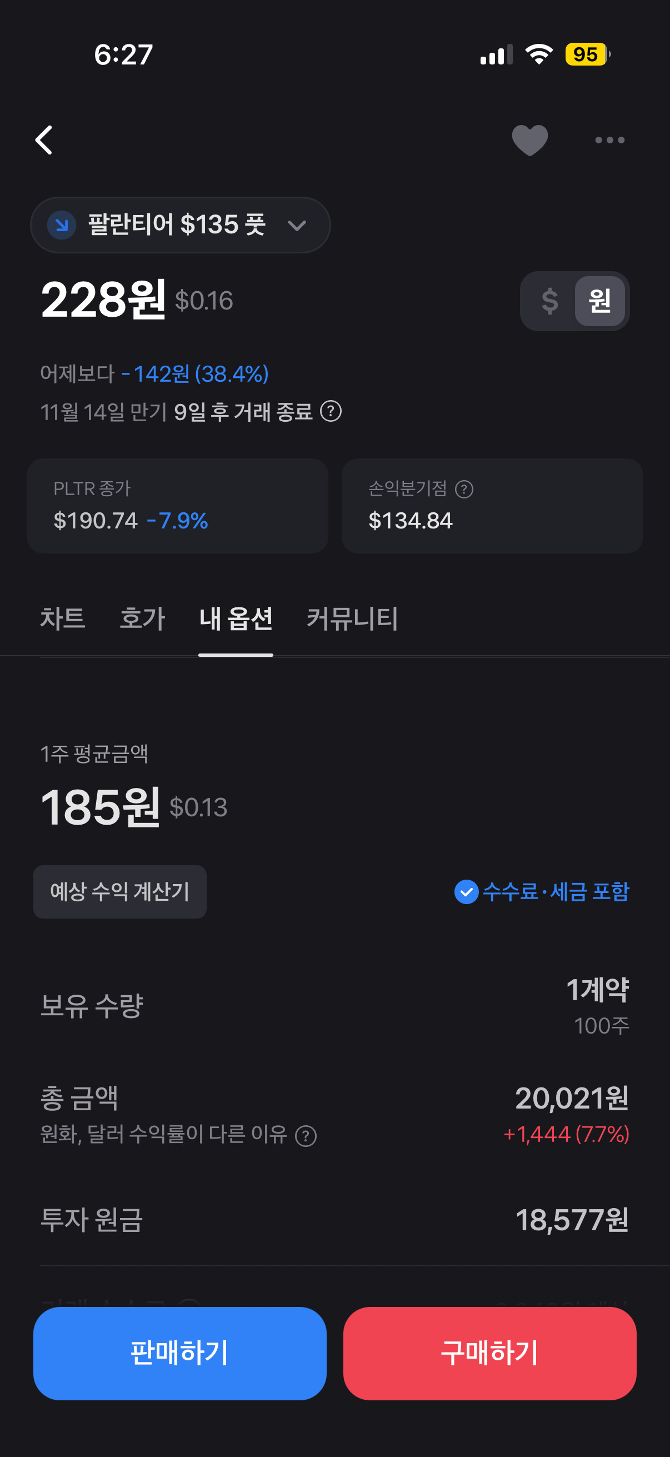Open the 차트 tab

63,618
